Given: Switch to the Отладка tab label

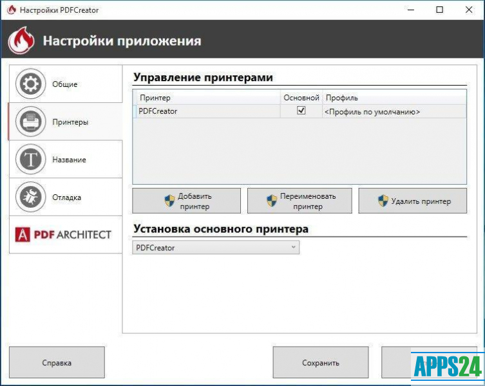Looking at the screenshot, I should 66,198.
